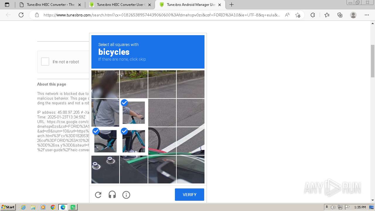Add this page to favorites star icon
375x211 pixels.
pos(298,15)
